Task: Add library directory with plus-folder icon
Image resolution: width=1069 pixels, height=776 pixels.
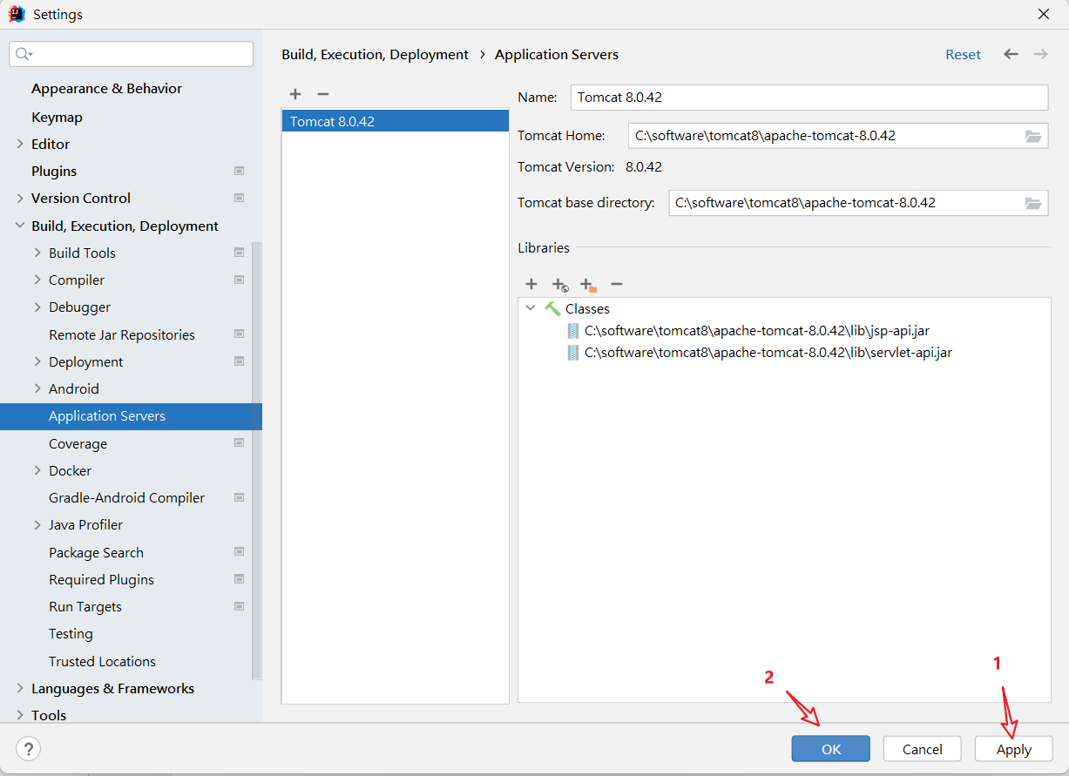Action: [588, 285]
